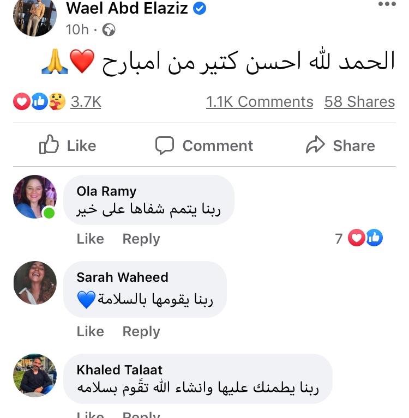Viewport: 409px width, 418px height.
Task: Open the 3.7K reactions list
Action: [86, 102]
